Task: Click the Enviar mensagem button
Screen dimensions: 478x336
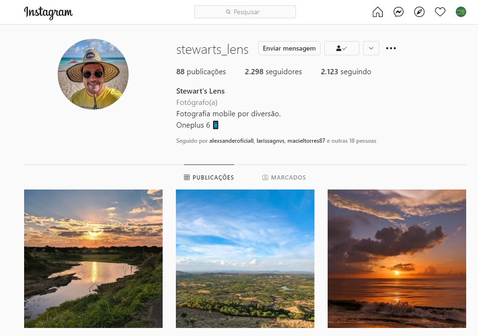Action: [289, 48]
